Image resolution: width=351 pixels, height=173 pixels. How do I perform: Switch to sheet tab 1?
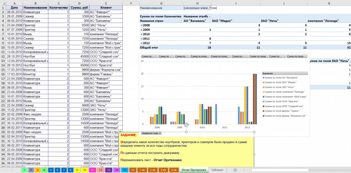(24, 170)
